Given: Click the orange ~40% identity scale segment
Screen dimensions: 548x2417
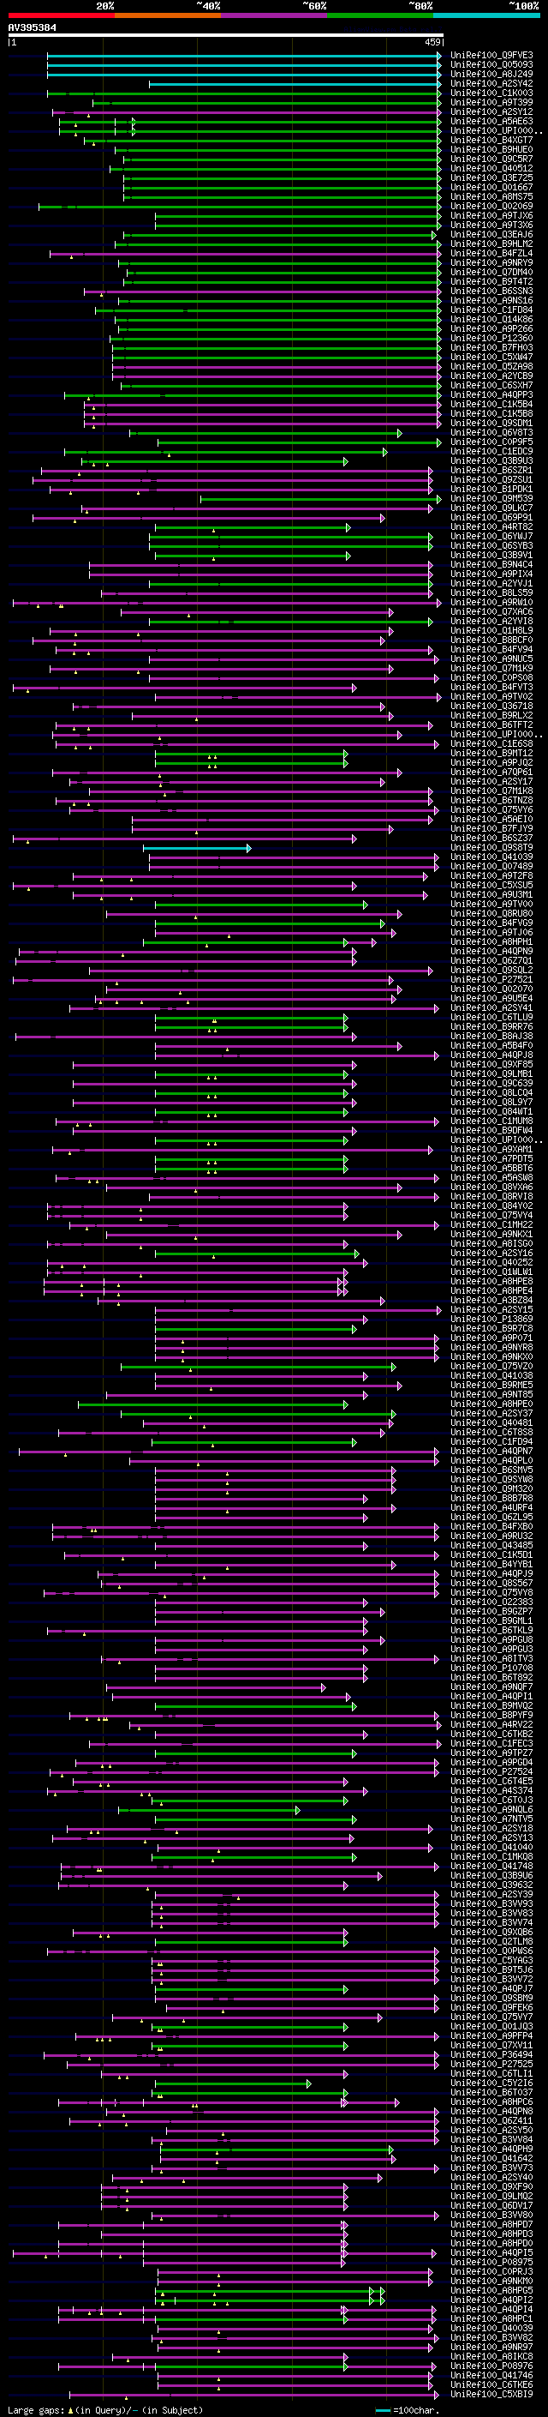Looking at the screenshot, I should [168, 15].
